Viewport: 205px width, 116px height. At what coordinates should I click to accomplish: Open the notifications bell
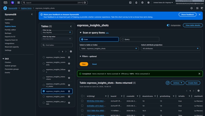coord(136,3)
